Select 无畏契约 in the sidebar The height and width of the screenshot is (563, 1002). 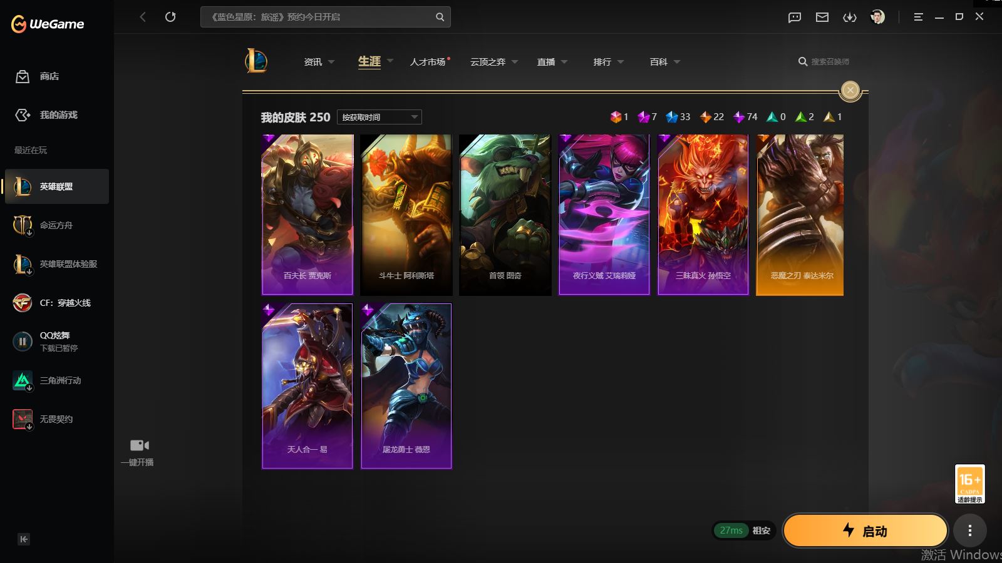[57, 419]
